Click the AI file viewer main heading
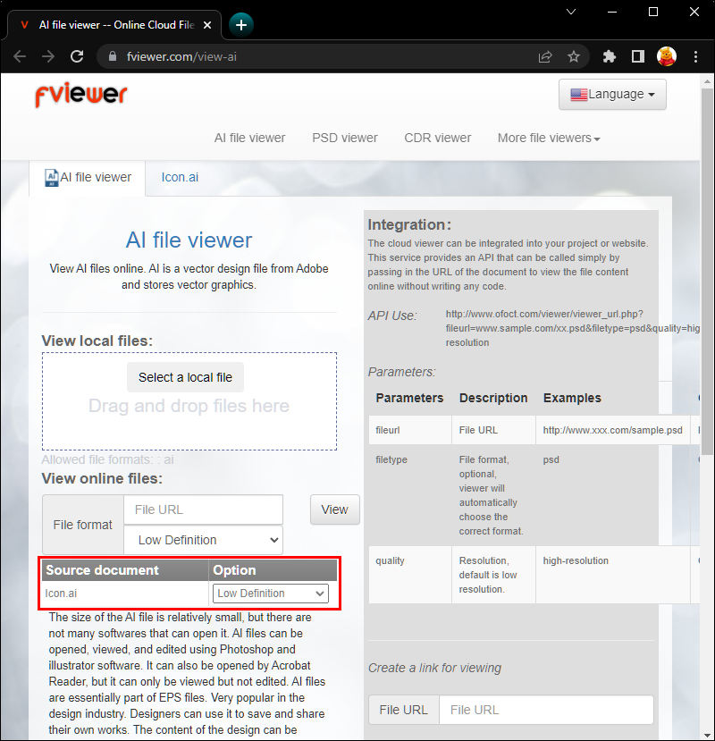The width and height of the screenshot is (715, 741). (189, 240)
